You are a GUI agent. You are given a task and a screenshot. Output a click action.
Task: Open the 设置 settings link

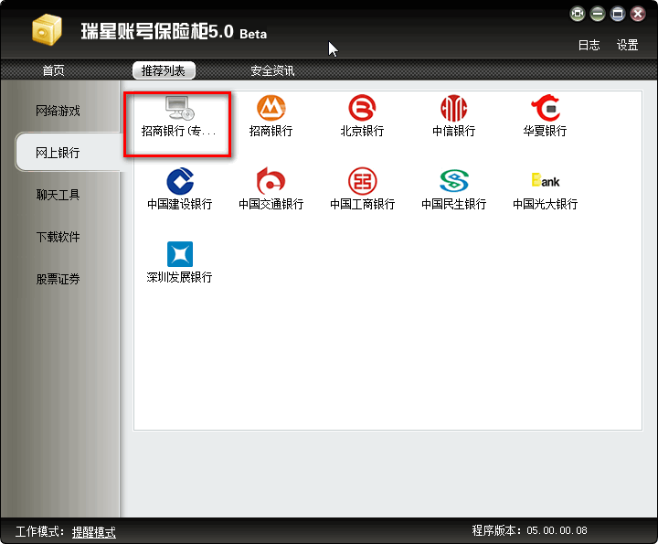click(627, 45)
